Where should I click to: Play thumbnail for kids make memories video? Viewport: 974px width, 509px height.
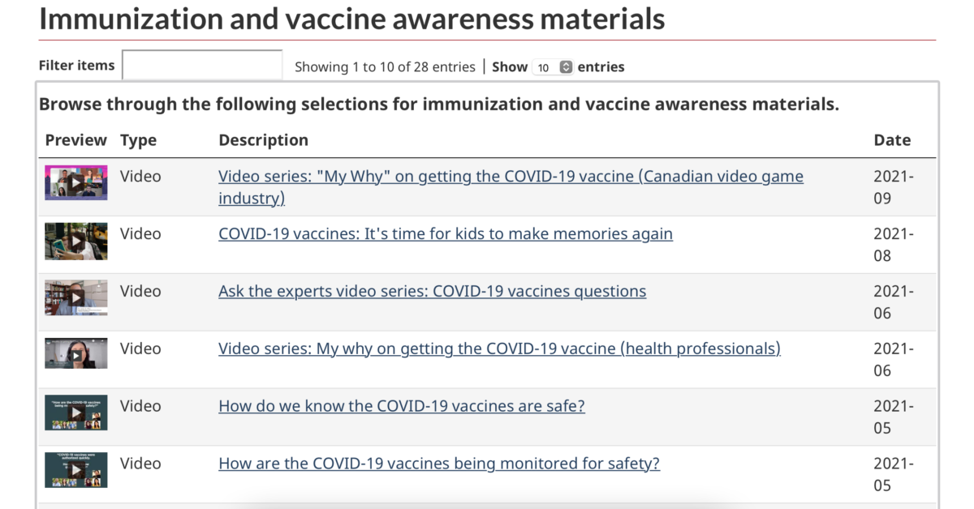pos(75,241)
